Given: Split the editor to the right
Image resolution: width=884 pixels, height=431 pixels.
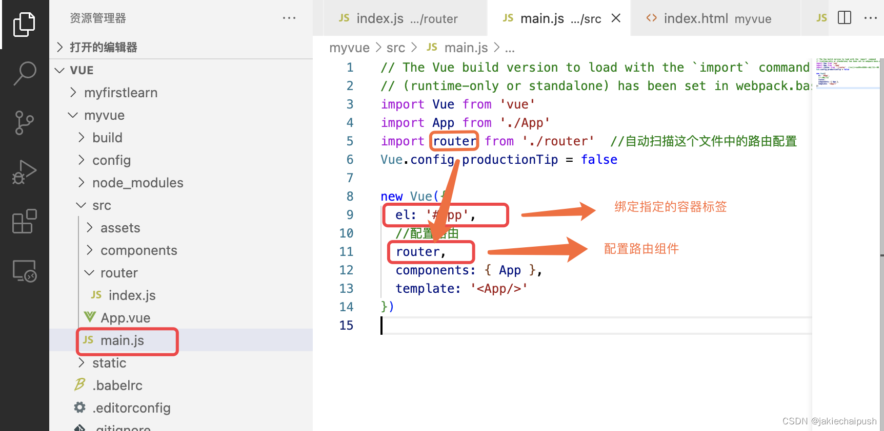Looking at the screenshot, I should 845,18.
